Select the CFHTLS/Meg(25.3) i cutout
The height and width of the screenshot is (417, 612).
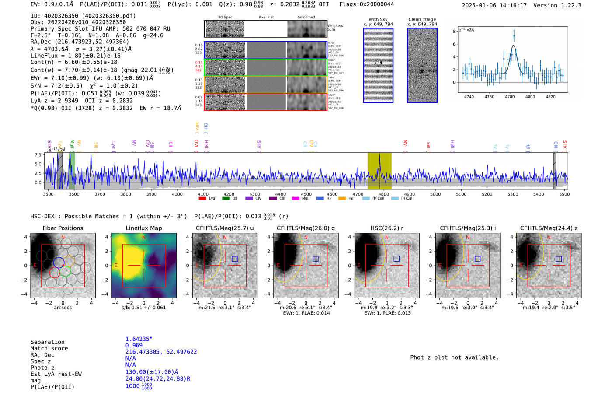[x=468, y=265]
